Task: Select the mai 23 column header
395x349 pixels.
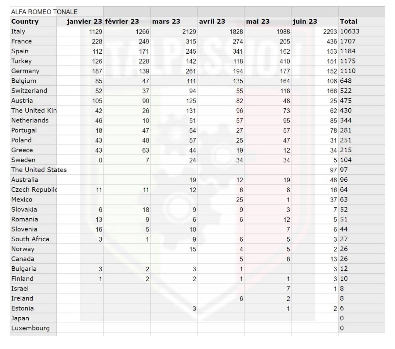Action: click(268, 21)
